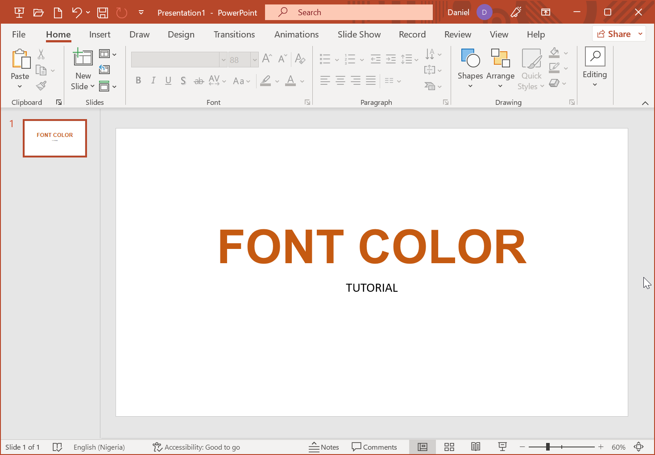
Task: Open the Design tab
Action: [x=181, y=34]
